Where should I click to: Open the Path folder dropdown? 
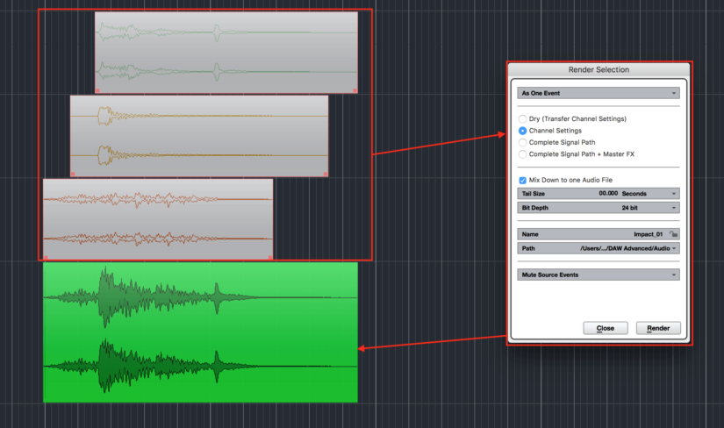coord(599,248)
